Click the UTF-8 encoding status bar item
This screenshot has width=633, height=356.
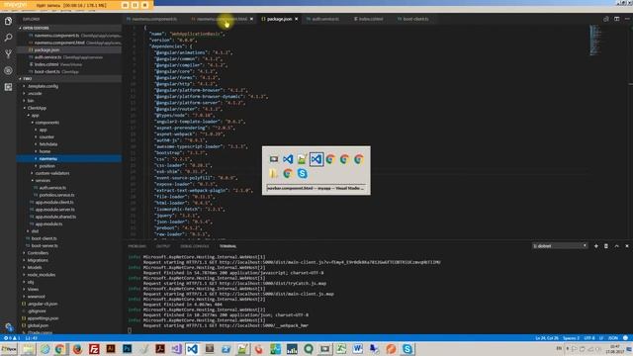pyautogui.click(x=589, y=338)
